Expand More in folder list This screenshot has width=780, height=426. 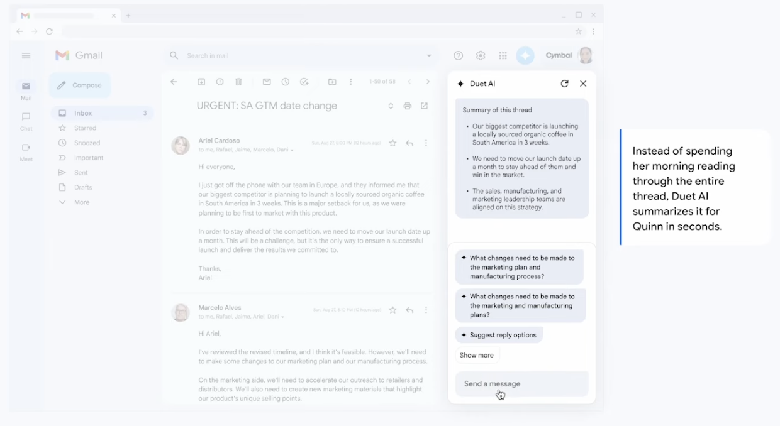[x=82, y=202]
